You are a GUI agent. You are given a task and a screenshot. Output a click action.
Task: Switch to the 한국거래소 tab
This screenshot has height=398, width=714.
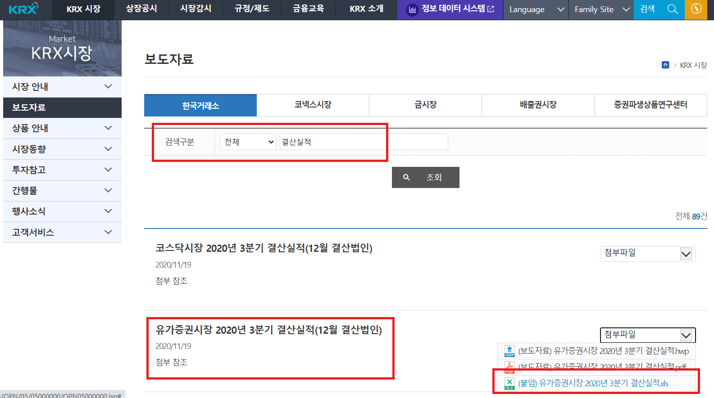200,105
